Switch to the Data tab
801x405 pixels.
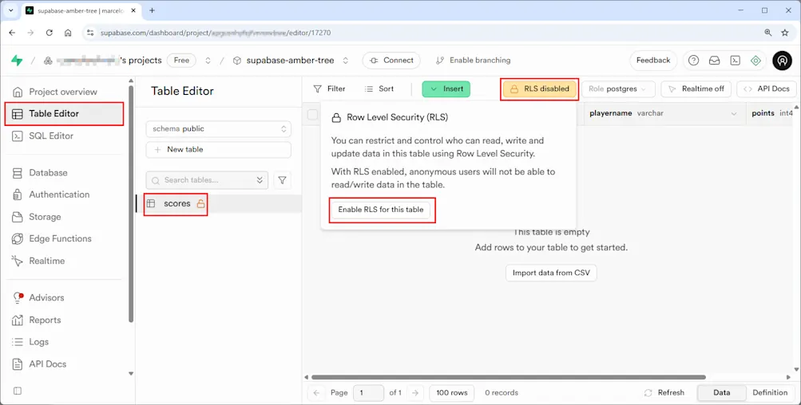pyautogui.click(x=721, y=393)
